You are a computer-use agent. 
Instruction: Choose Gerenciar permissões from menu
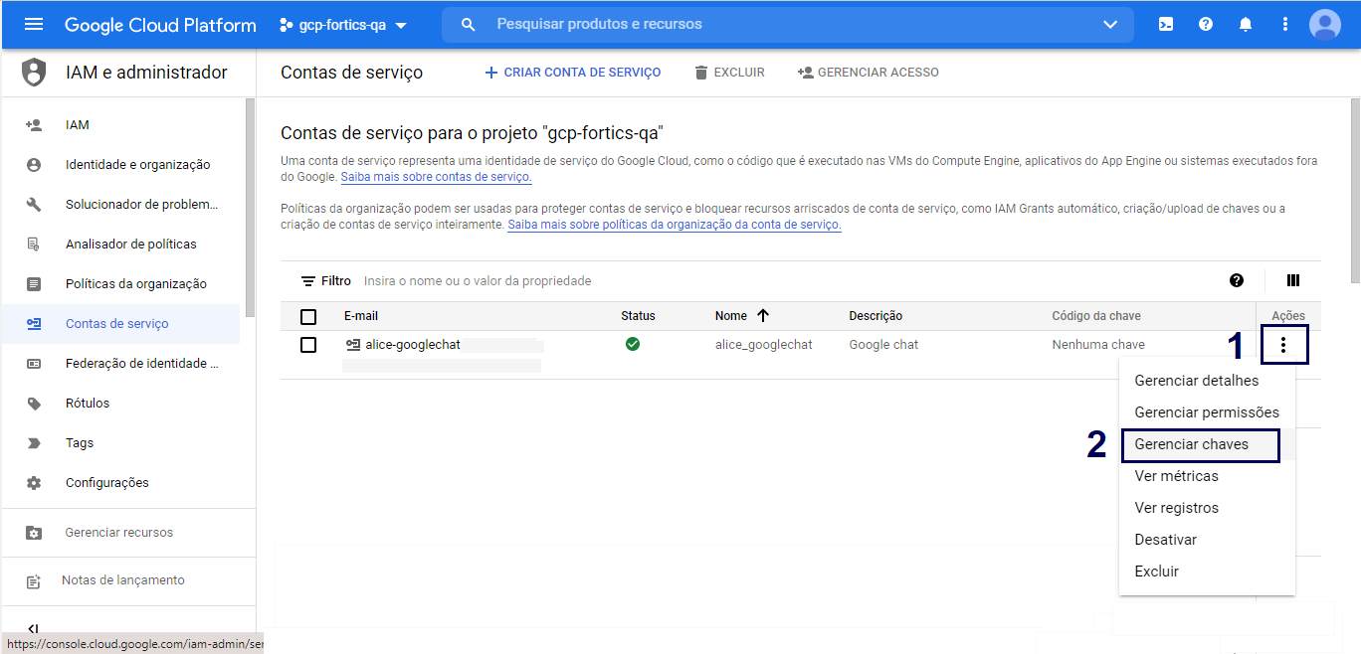(x=1207, y=412)
